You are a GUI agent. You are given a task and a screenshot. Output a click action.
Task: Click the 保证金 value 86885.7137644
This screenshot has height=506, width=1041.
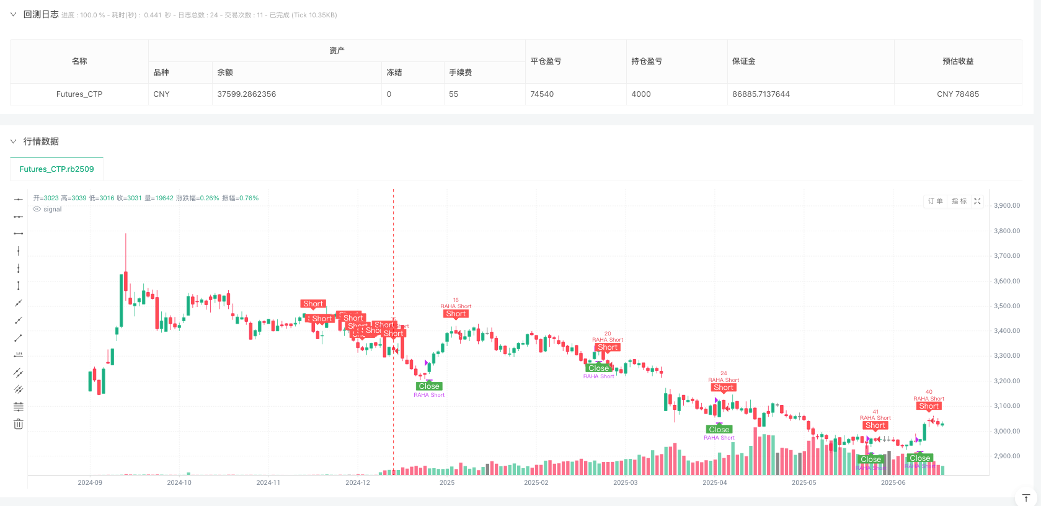click(761, 94)
